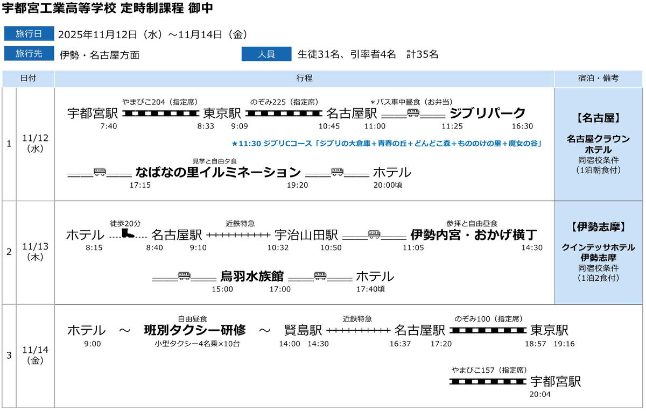The width and height of the screenshot is (646, 412).
Task: Click the walking boot icon on 11/13
Action: (x=128, y=235)
